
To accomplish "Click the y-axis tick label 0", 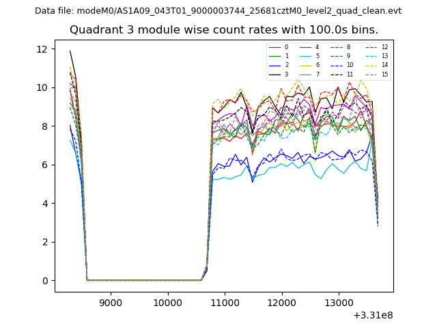I will (x=44, y=281).
